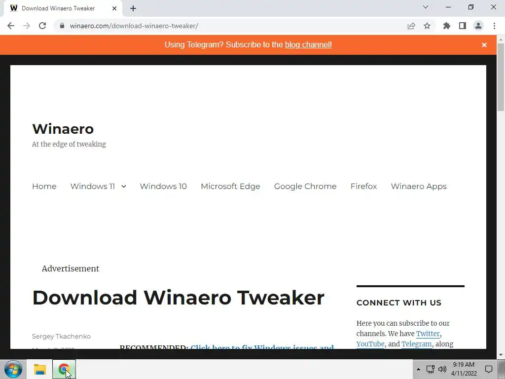This screenshot has height=379, width=505.
Task: Click the scrollbar down arrow
Action: pos(501,355)
